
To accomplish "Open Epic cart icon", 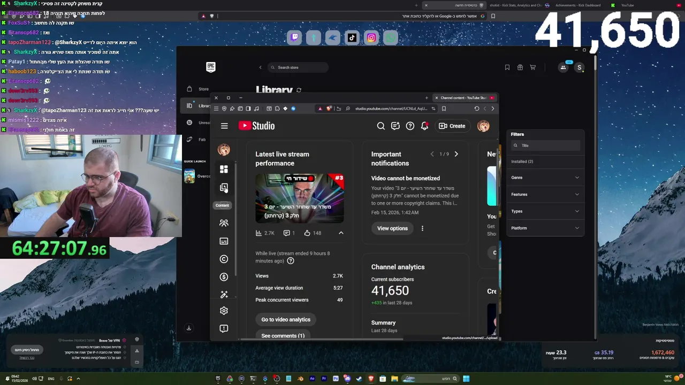I will pyautogui.click(x=532, y=67).
